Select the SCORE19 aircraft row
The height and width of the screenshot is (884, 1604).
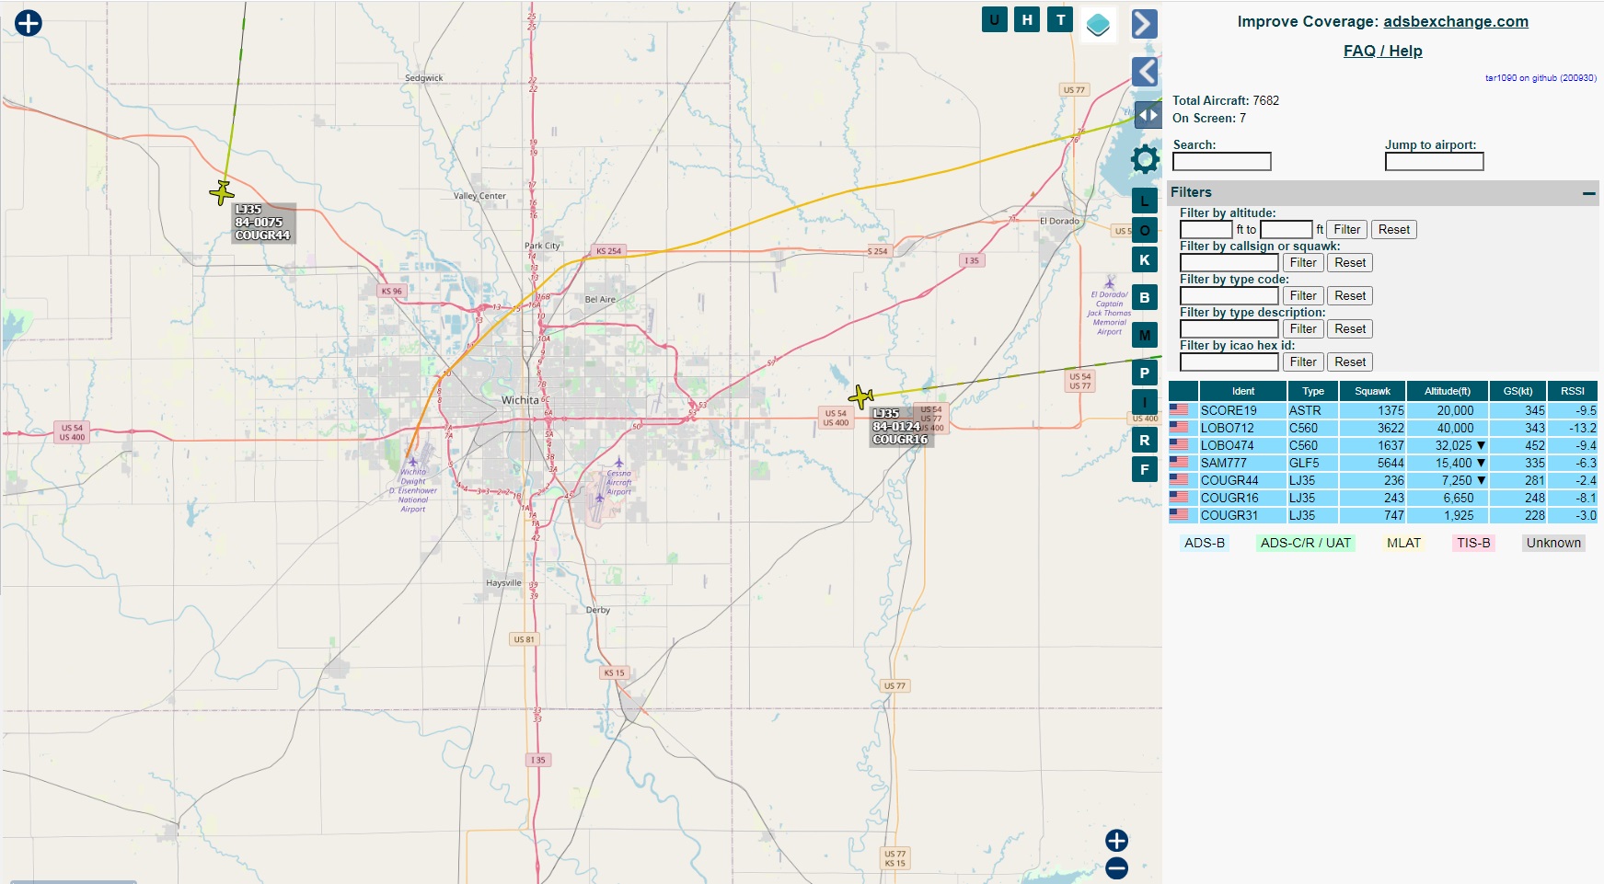pos(1383,411)
